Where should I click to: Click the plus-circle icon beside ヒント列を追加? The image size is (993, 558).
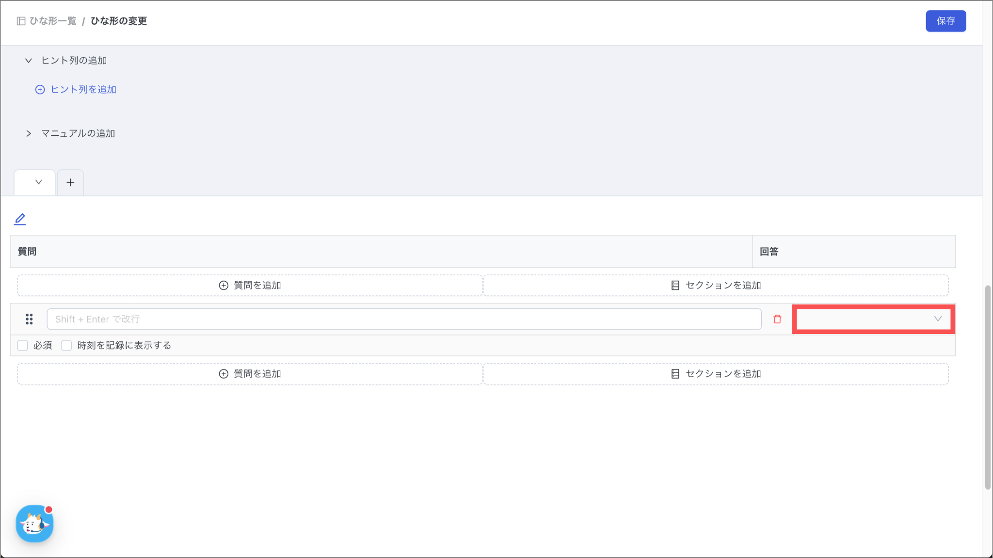coord(40,90)
